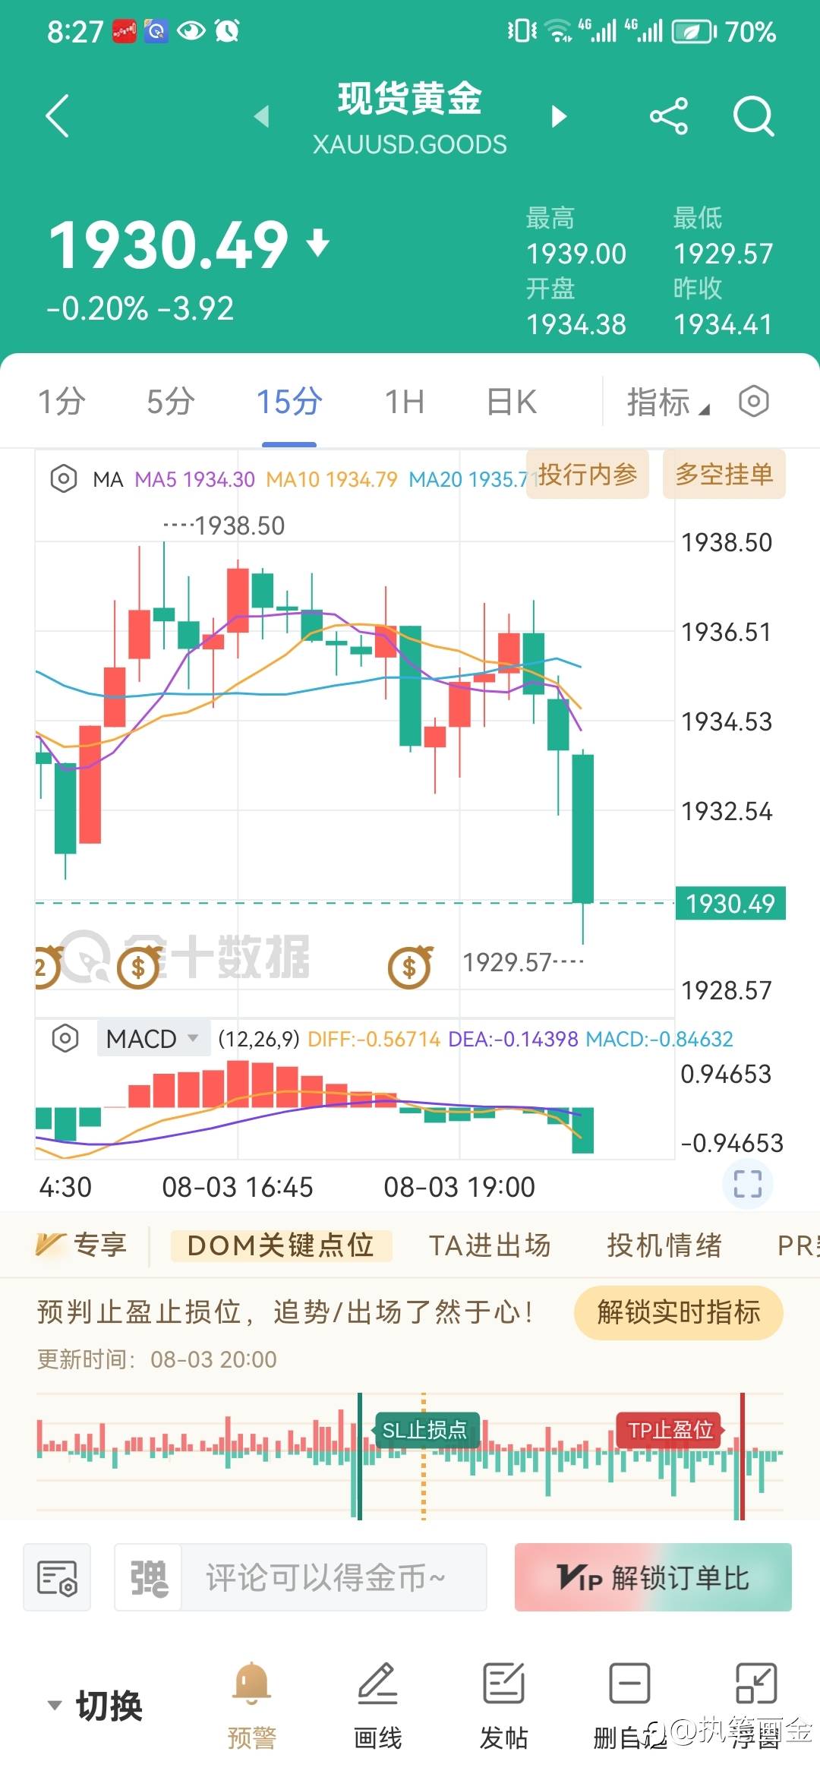The image size is (820, 1777).
Task: Expand the 切换 switch menu
Action: pos(95,1706)
